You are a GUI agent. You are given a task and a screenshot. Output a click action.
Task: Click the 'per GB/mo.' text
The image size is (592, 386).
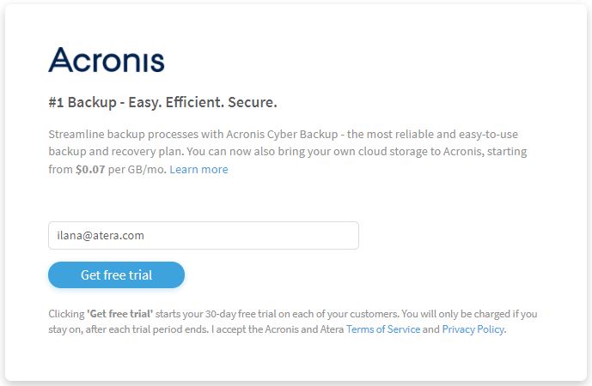137,169
